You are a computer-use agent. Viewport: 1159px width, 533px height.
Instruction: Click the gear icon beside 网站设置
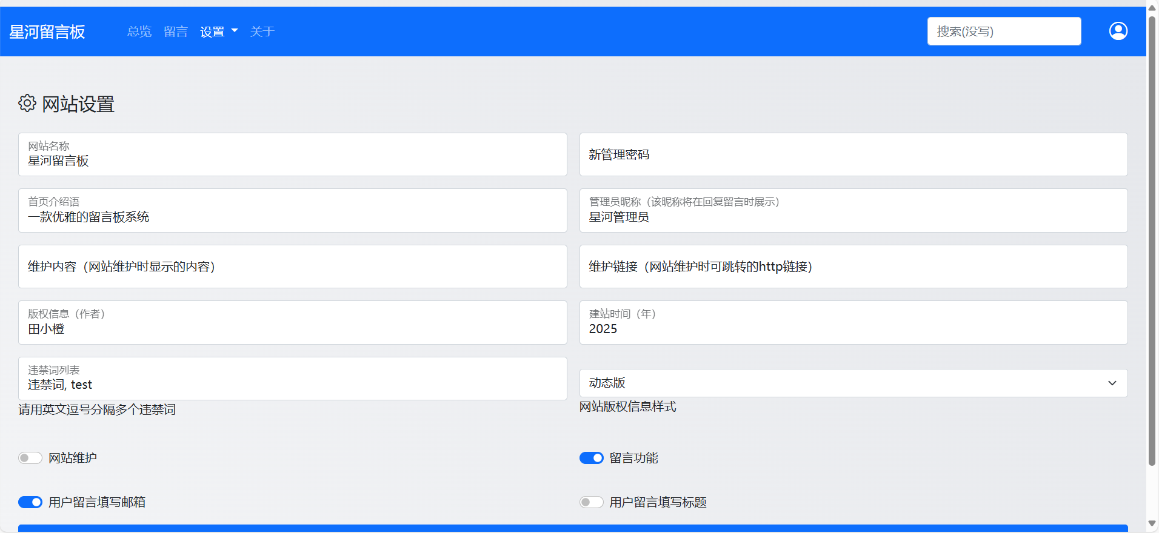click(27, 104)
